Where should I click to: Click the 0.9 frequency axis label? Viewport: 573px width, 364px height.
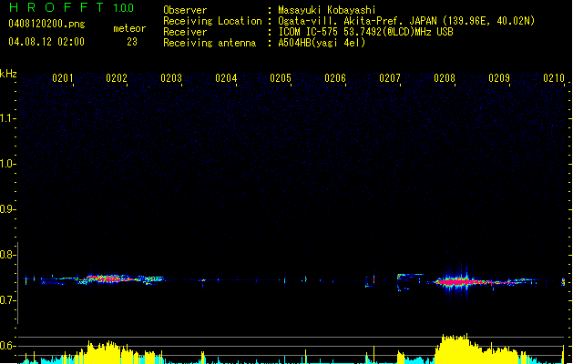point(7,209)
